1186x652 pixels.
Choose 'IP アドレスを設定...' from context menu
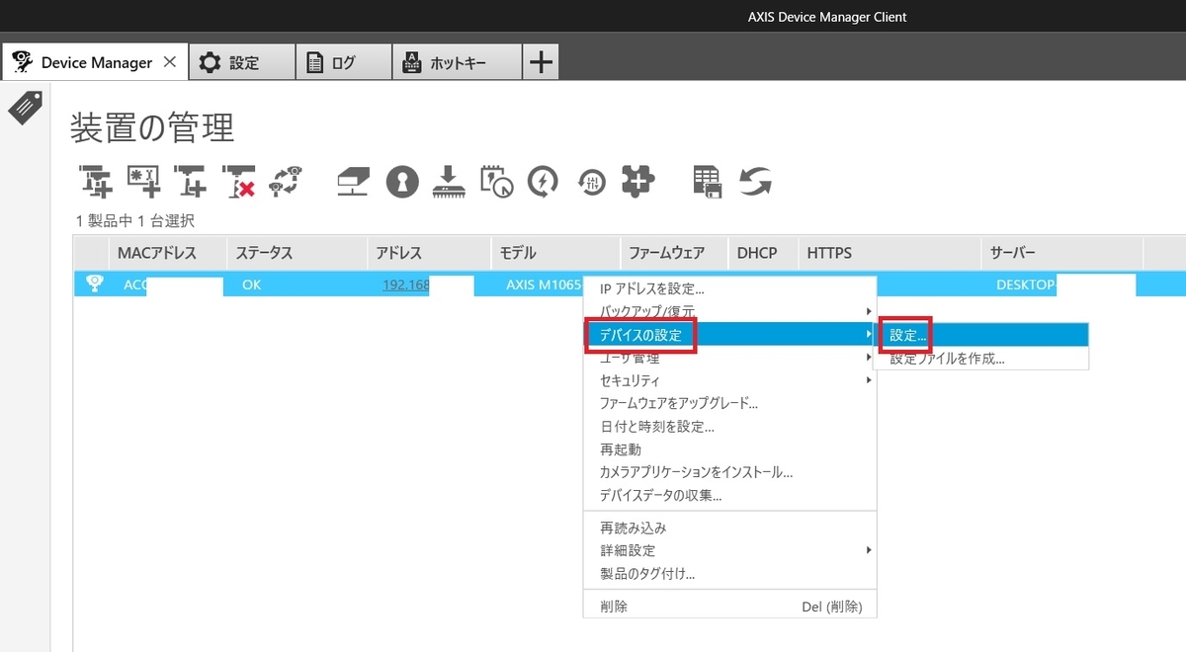(729, 289)
